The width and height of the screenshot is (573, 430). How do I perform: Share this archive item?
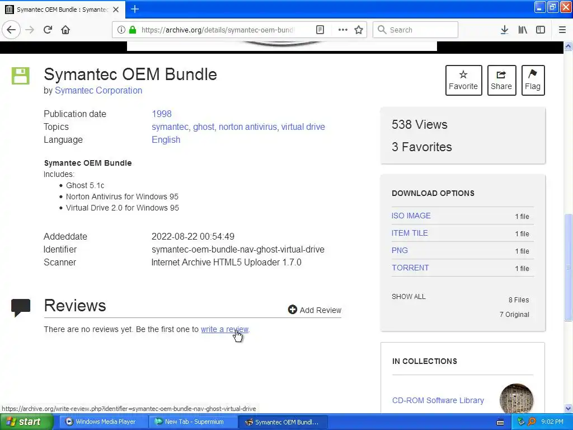[501, 80]
